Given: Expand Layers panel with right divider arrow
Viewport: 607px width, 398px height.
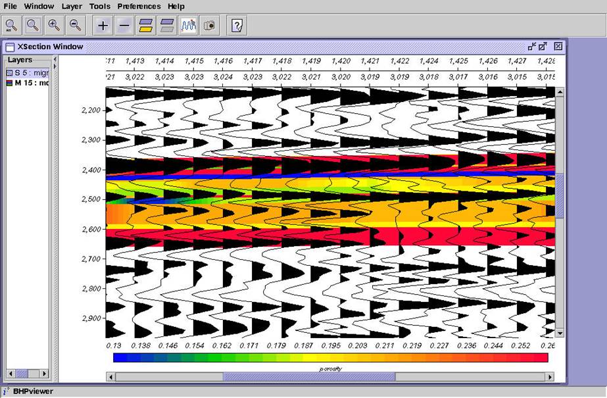Looking at the screenshot, I should tap(55, 66).
